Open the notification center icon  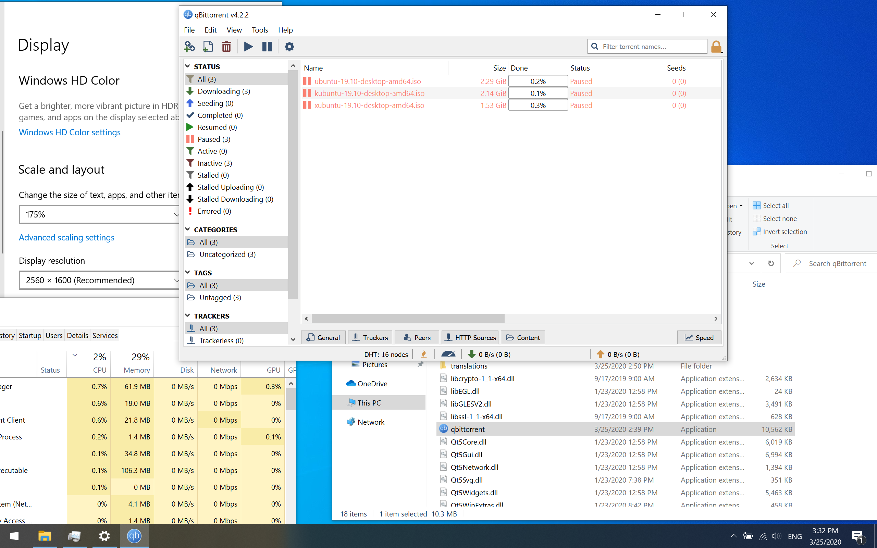(x=859, y=536)
